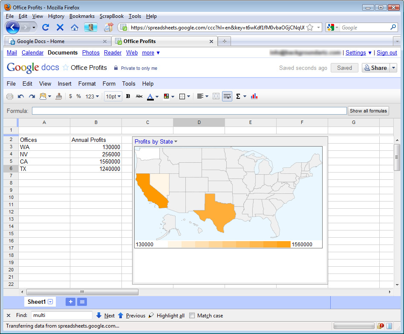404x334 pixels.
Task: Open the cell borders icon
Action: point(182,97)
